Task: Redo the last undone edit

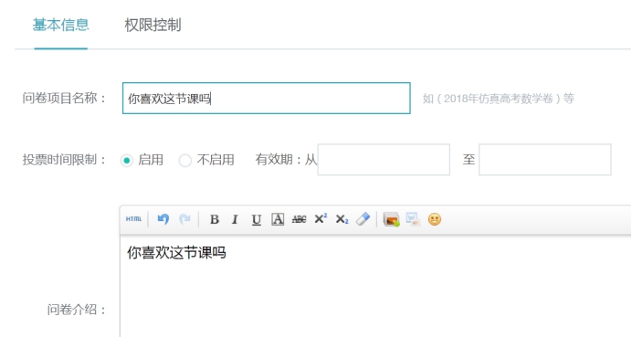Action: (184, 219)
